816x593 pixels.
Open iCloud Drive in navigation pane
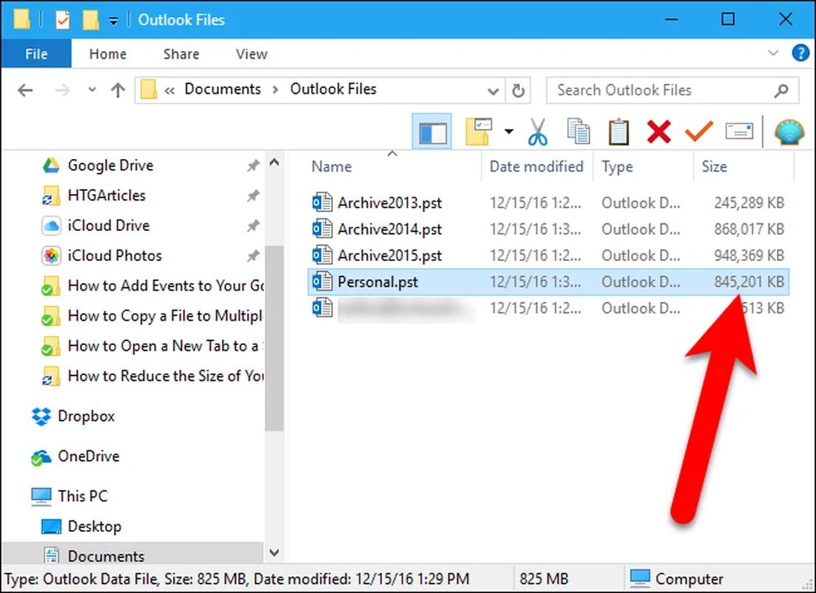[x=109, y=225]
